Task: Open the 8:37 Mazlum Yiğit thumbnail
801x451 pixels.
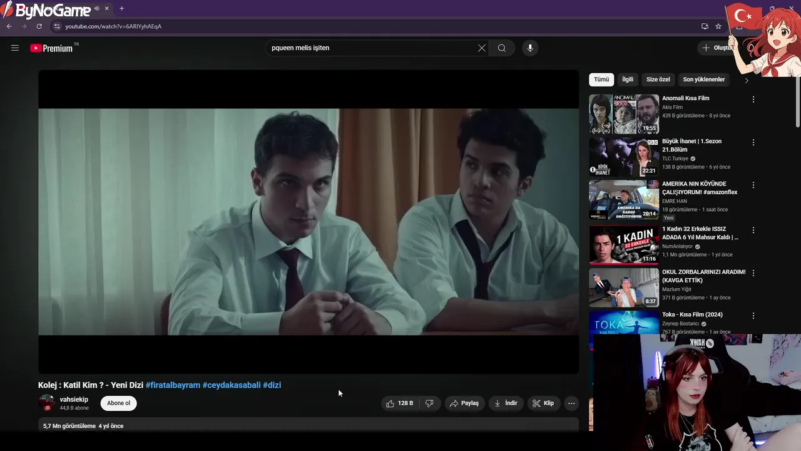Action: pyautogui.click(x=624, y=288)
